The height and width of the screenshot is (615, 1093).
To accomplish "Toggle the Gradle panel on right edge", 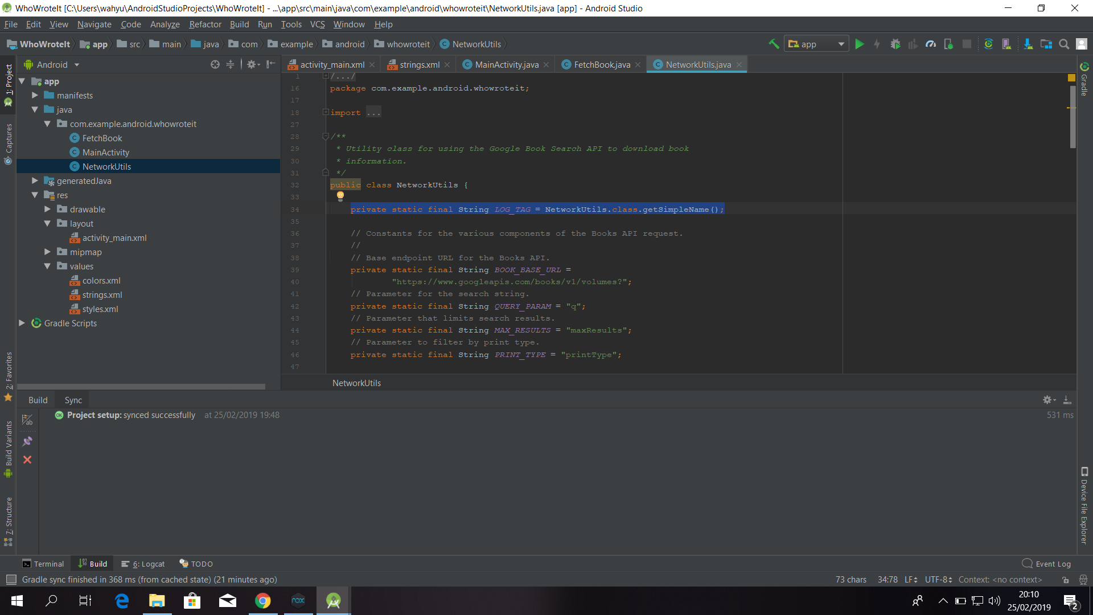I will (1084, 80).
